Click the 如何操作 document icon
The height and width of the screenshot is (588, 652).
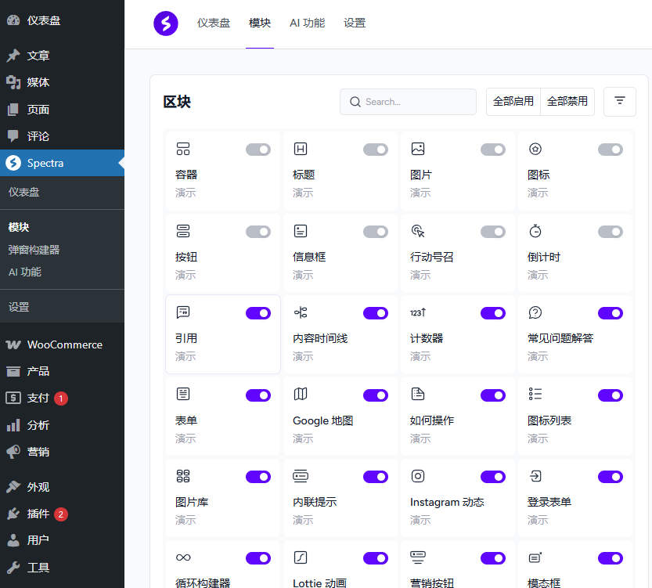pos(418,394)
